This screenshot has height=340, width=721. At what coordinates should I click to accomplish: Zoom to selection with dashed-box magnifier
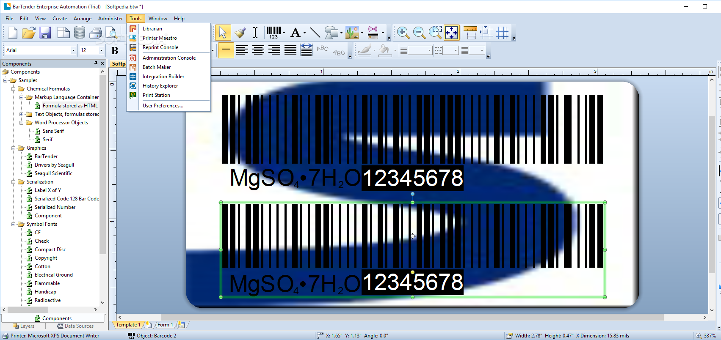tap(435, 33)
